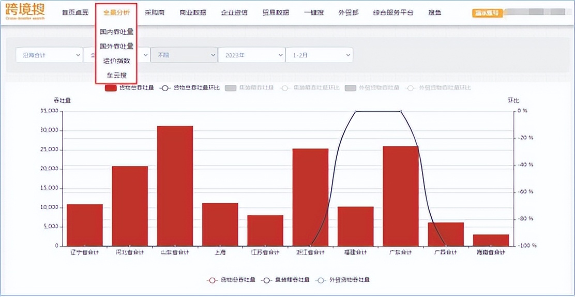The height and width of the screenshot is (297, 575).
Task: Click the 上海 bar
Action: click(220, 225)
